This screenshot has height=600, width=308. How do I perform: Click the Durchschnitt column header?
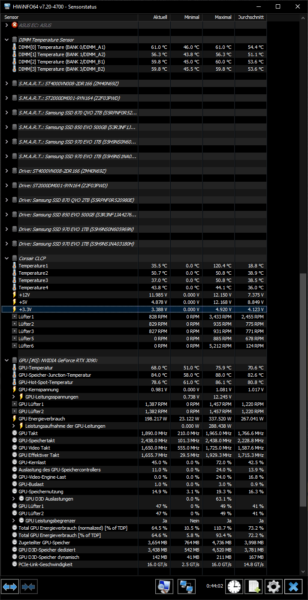tap(251, 17)
